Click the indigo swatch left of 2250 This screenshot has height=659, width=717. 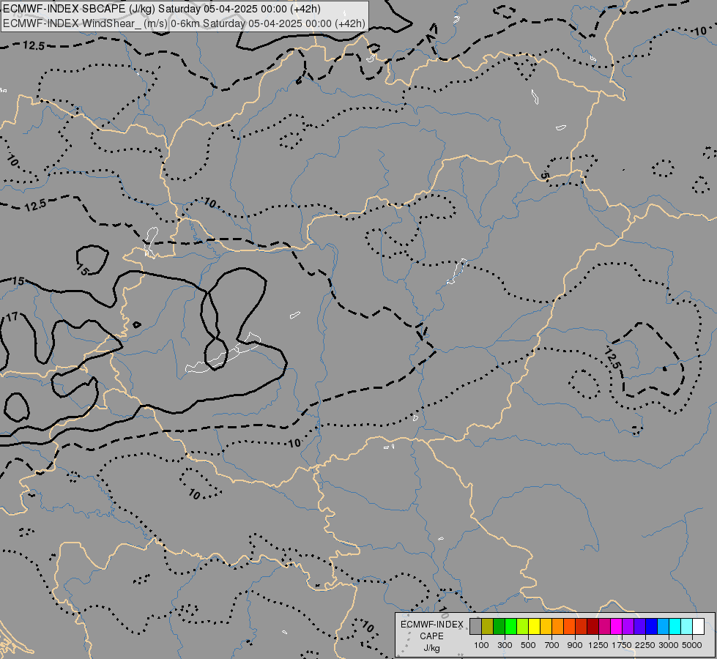[639, 626]
